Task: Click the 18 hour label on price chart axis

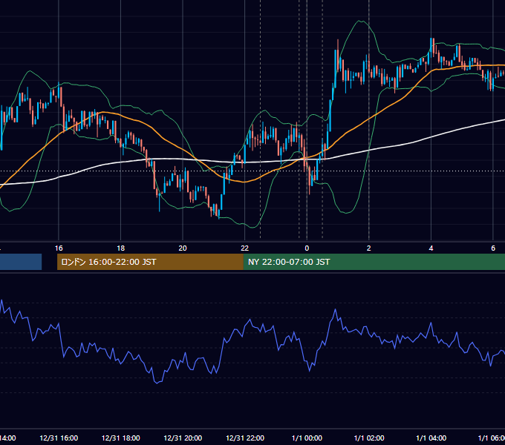Action: [x=121, y=248]
